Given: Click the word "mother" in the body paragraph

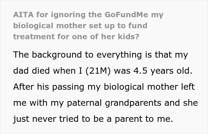Looking at the screenshot, I should (163, 87).
